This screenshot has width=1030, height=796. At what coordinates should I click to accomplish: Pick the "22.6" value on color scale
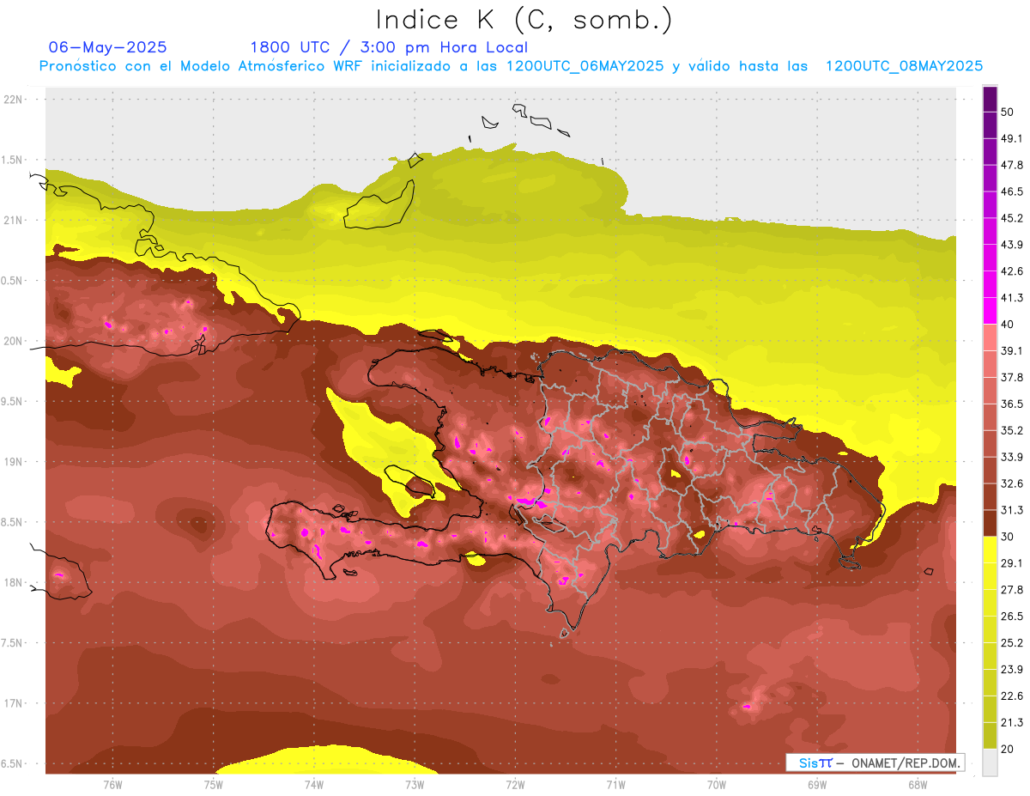1012,696
